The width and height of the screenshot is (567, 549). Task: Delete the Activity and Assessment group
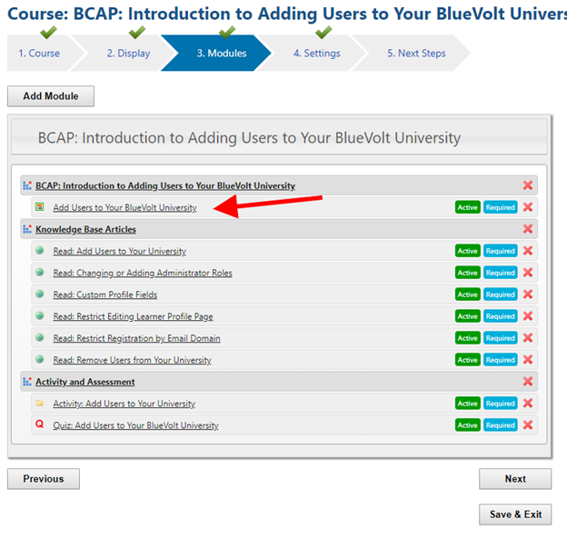(528, 381)
